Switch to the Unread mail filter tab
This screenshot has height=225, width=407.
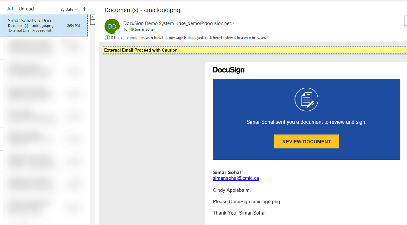coord(26,9)
